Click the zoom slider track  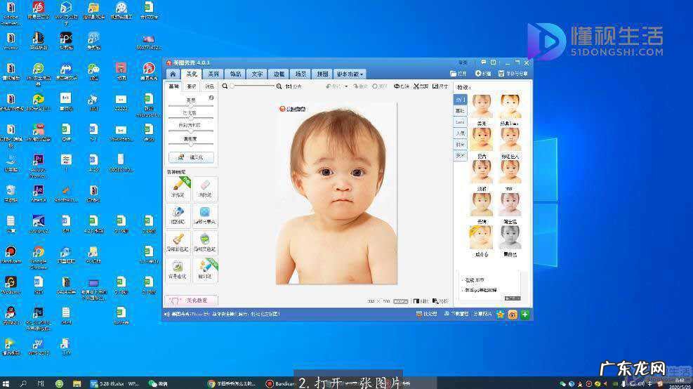pyautogui.click(x=252, y=86)
